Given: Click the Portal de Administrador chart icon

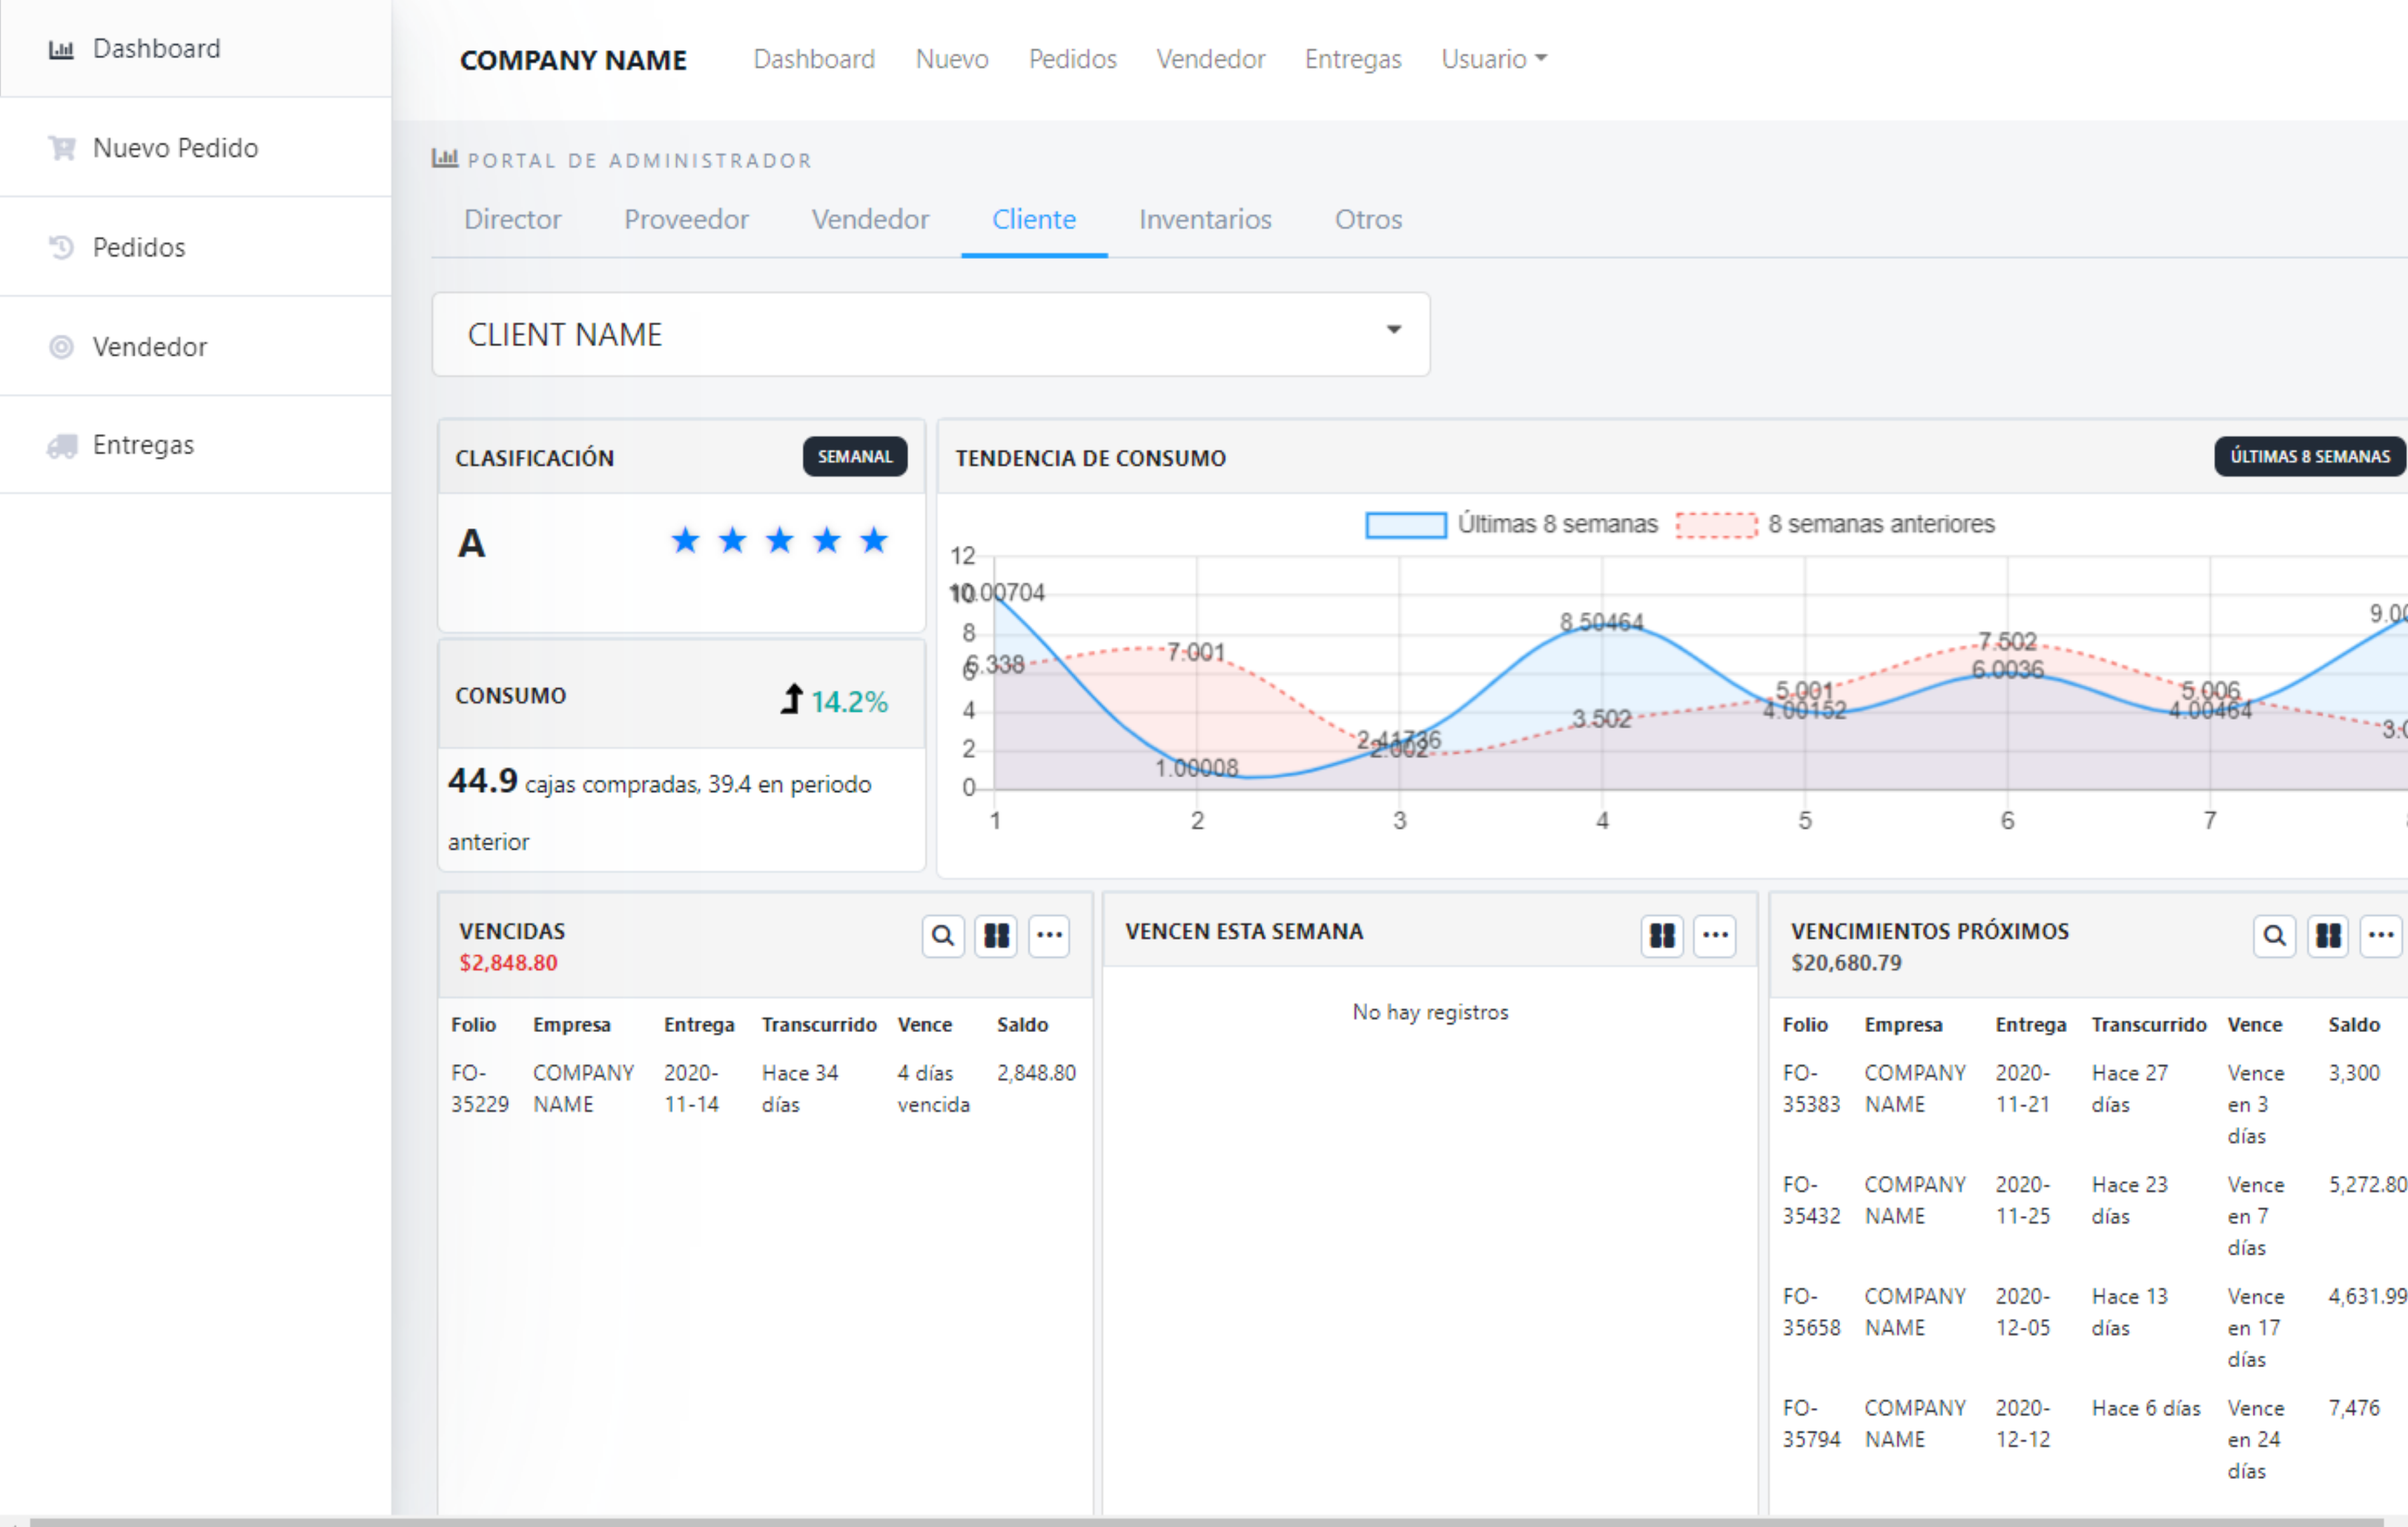Looking at the screenshot, I should (x=445, y=158).
